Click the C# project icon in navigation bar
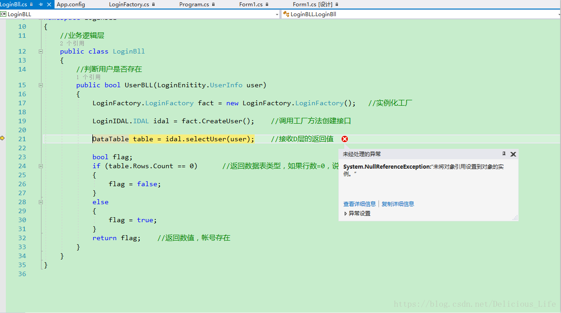Image resolution: width=561 pixels, height=313 pixels. [x=3, y=14]
